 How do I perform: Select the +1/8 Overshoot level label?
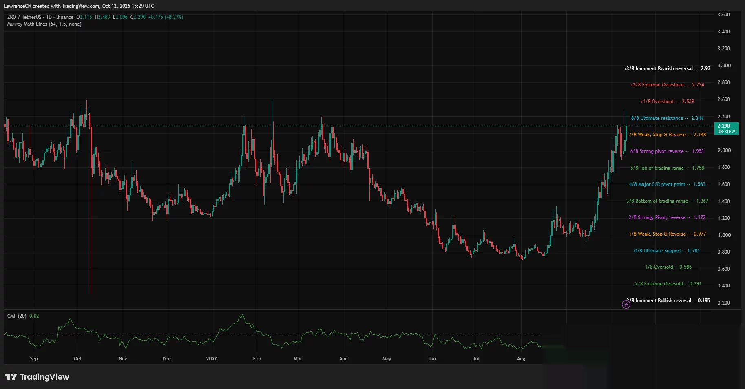(x=667, y=102)
